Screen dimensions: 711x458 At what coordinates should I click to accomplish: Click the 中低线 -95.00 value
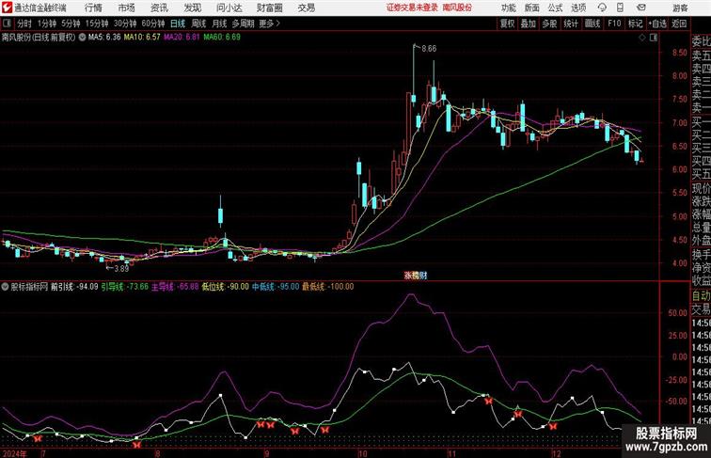pyautogui.click(x=276, y=287)
